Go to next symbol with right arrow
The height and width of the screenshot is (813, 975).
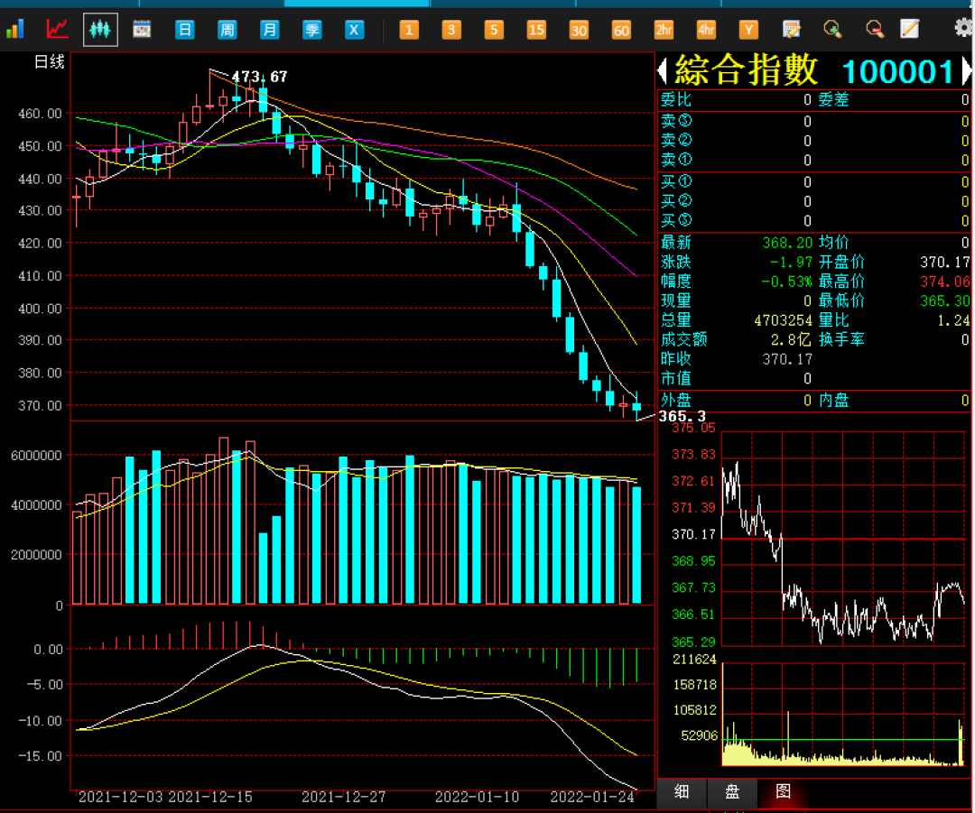[x=967, y=71]
